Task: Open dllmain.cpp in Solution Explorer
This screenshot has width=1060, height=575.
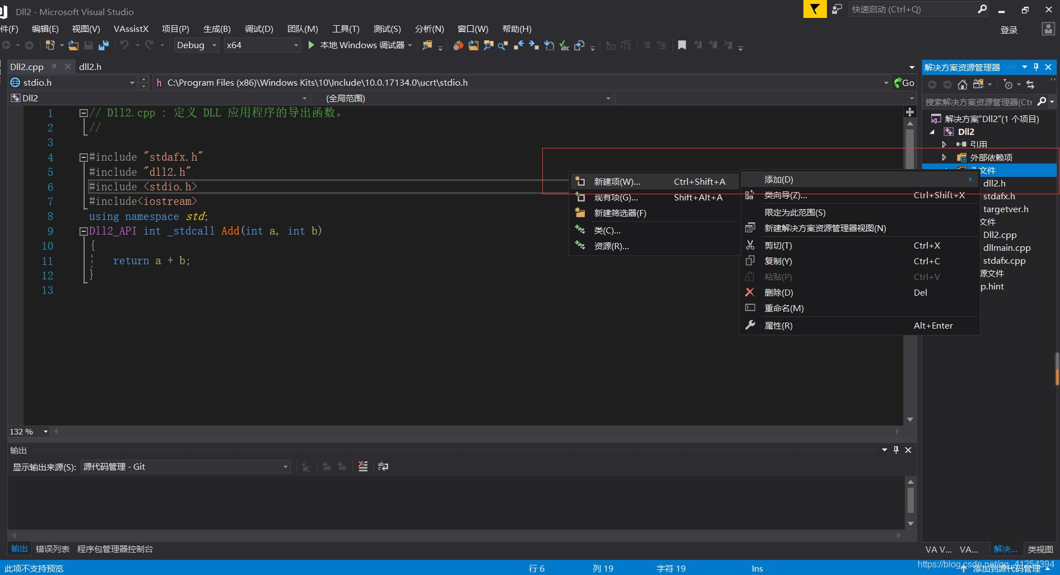Action: click(1007, 248)
